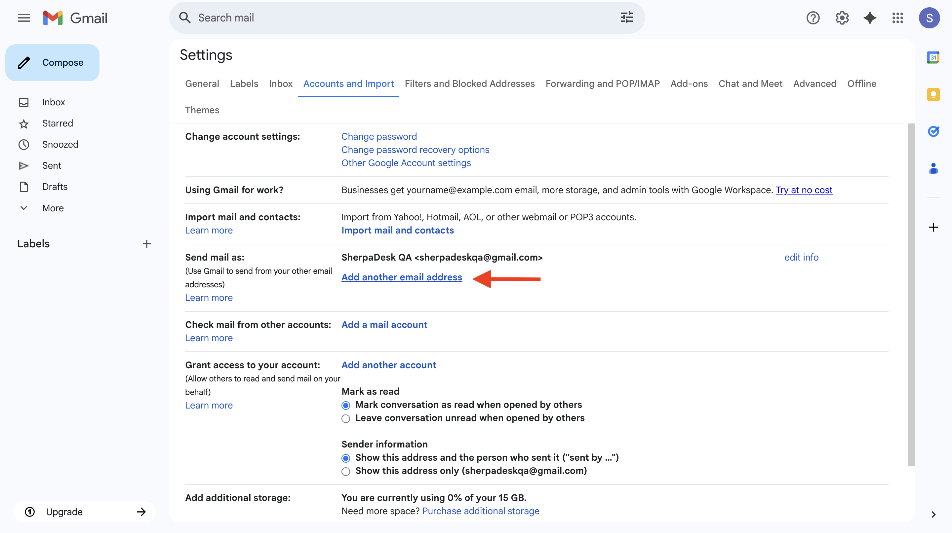Create new label with plus icon
This screenshot has width=952, height=533.
[x=147, y=244]
